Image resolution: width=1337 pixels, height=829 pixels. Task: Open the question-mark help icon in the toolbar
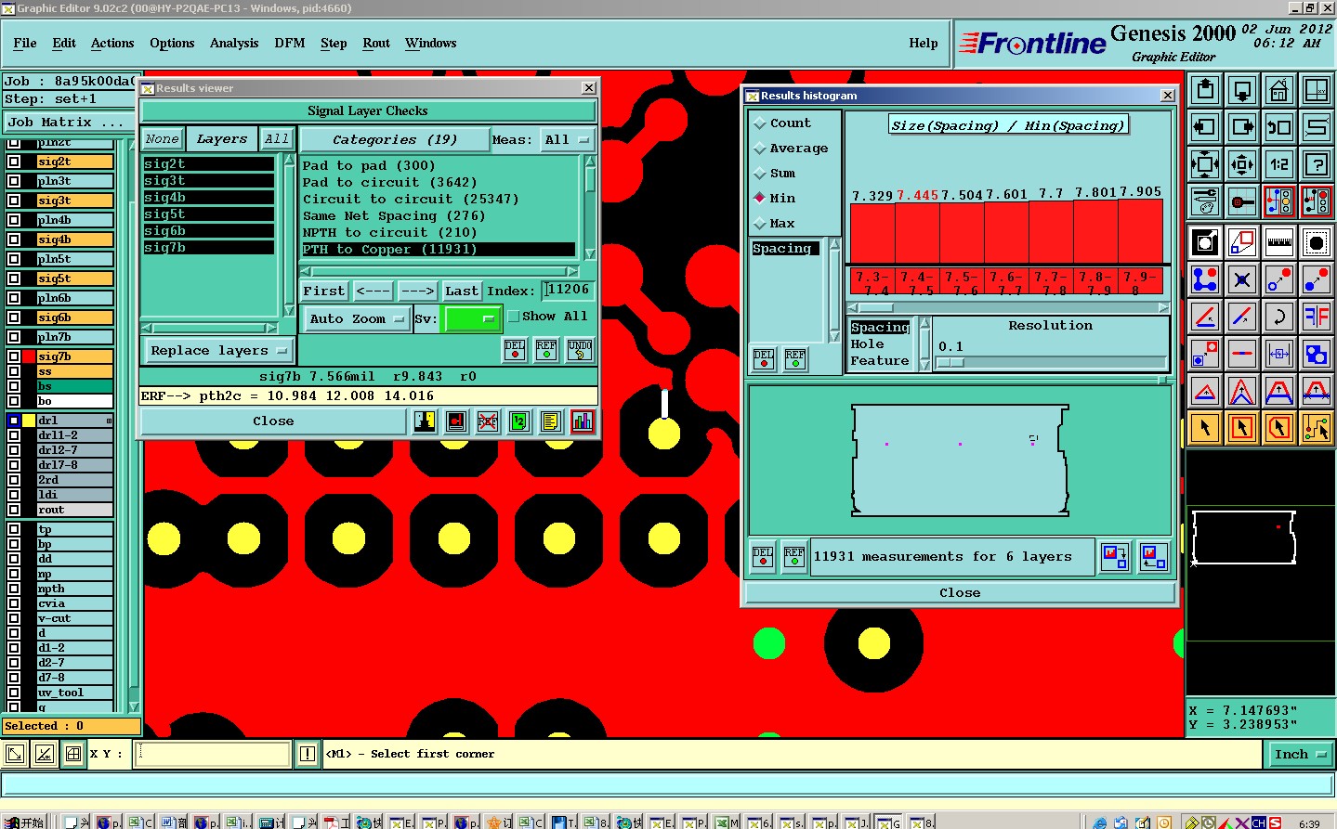[1317, 165]
